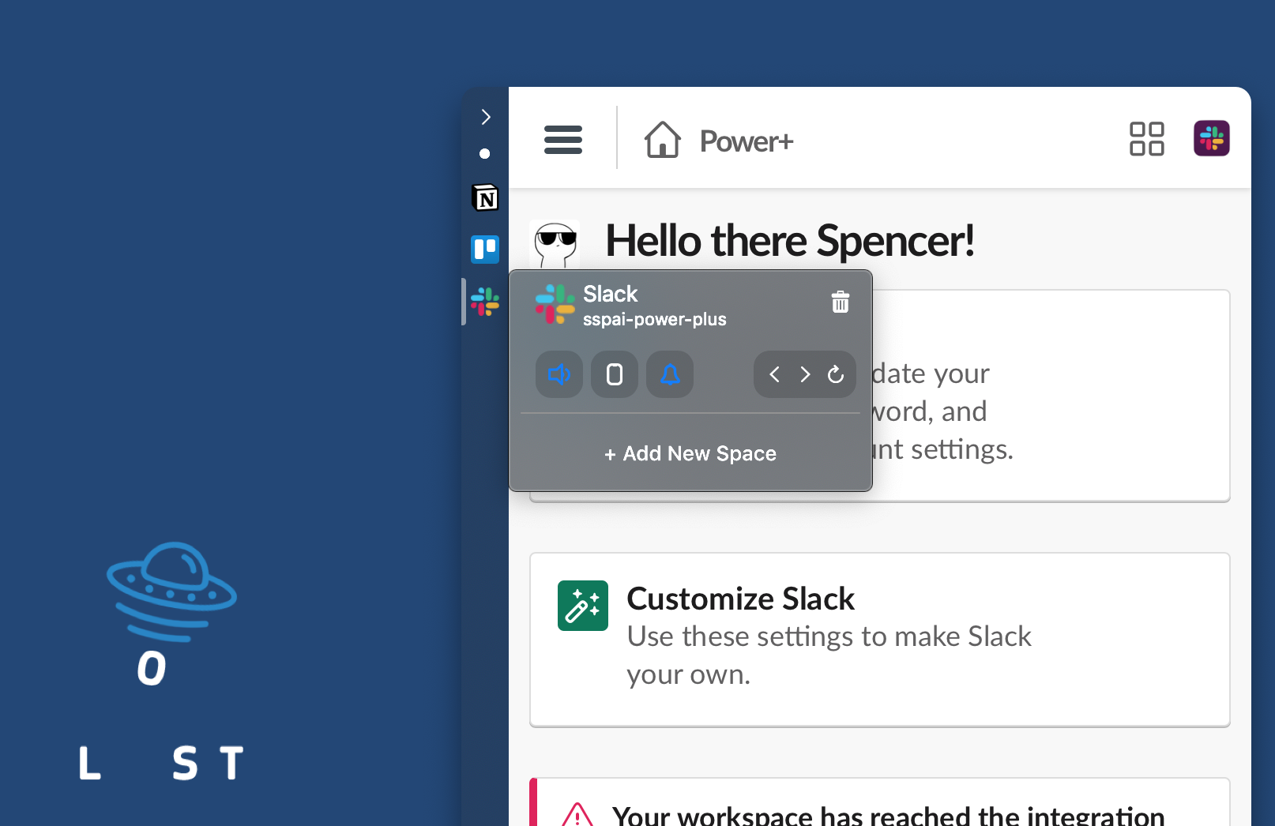Go to Power+ home

click(718, 141)
